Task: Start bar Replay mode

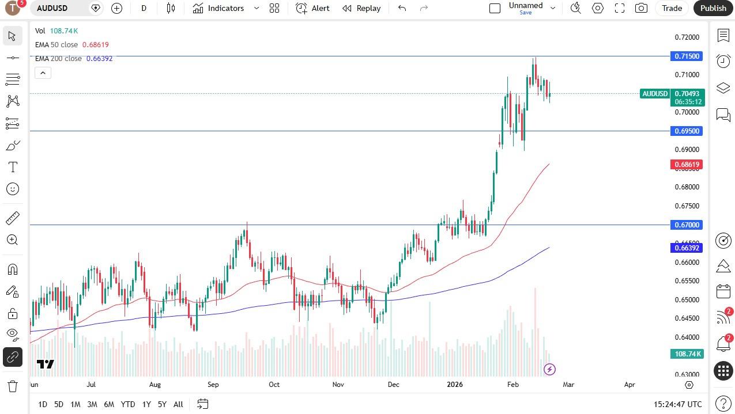Action: point(361,8)
